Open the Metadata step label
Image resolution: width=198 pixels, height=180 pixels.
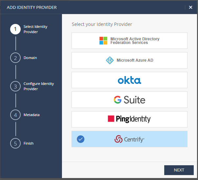(31, 115)
